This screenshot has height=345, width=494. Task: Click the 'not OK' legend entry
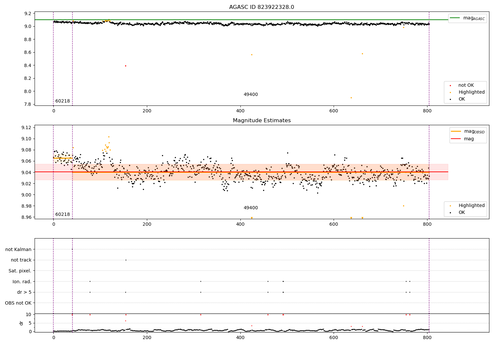click(466, 85)
